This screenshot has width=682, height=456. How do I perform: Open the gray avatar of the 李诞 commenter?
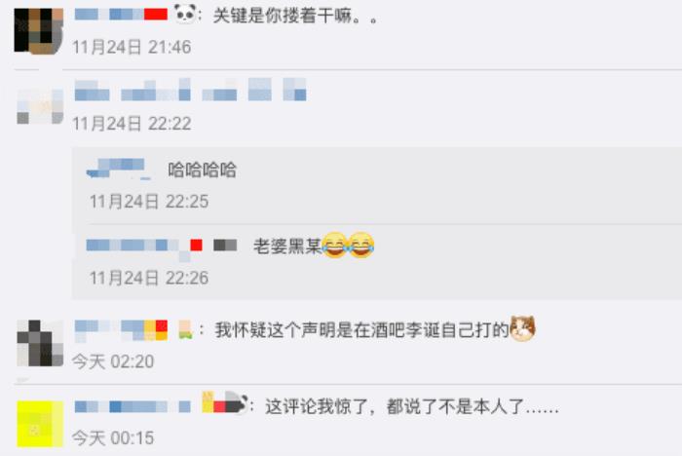[x=40, y=343]
